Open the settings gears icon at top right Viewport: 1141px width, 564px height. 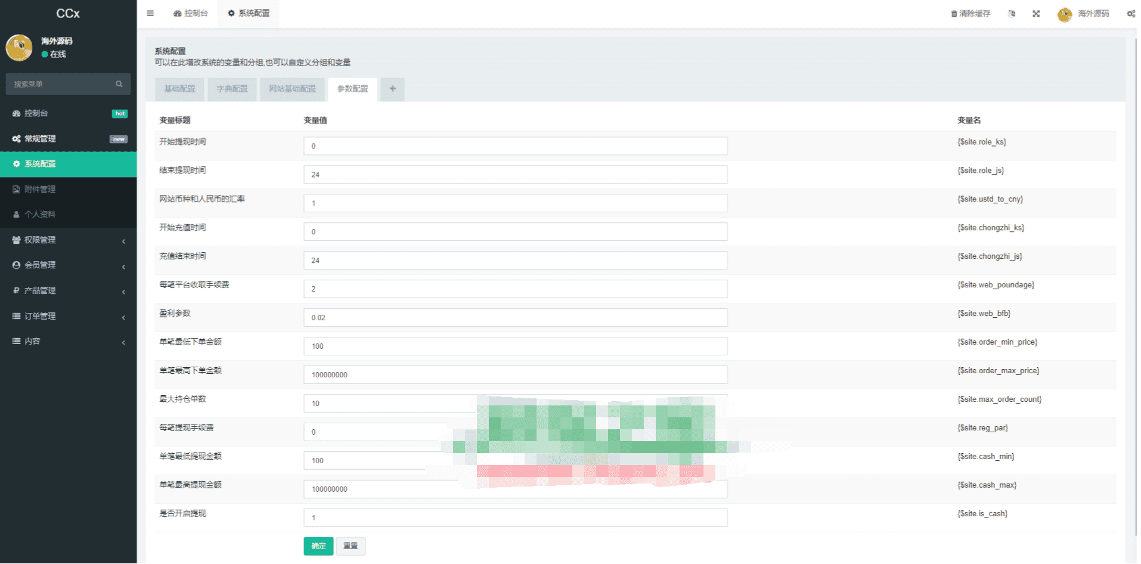1130,14
